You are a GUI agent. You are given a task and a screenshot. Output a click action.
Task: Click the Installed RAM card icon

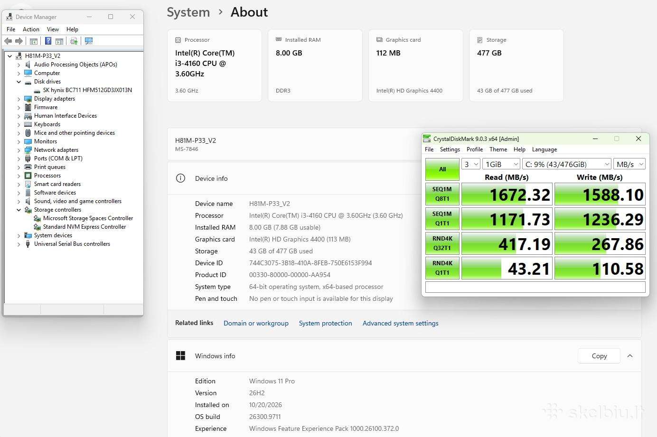279,40
